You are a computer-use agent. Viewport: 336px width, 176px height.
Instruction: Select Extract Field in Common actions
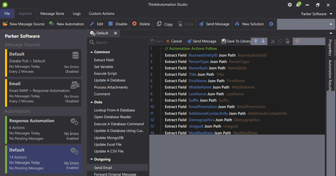104,60
